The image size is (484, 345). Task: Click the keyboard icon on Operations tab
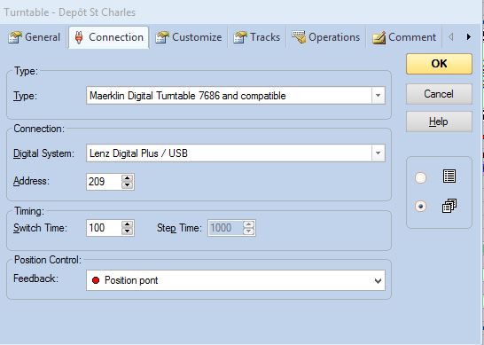299,37
